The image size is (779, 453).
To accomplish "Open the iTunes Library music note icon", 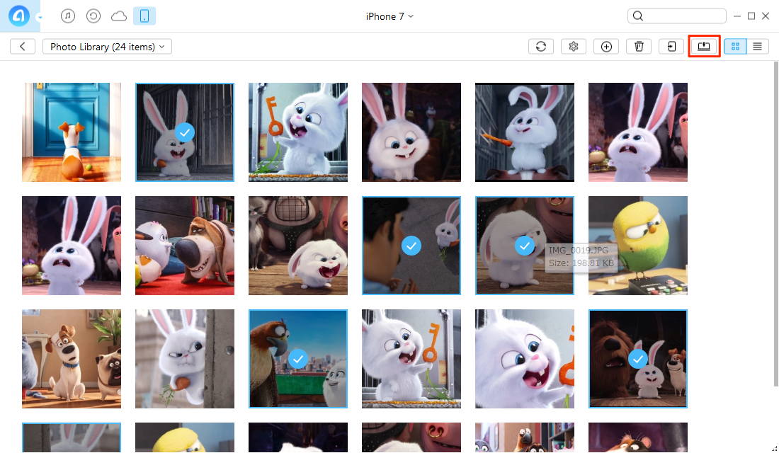I will click(x=68, y=16).
